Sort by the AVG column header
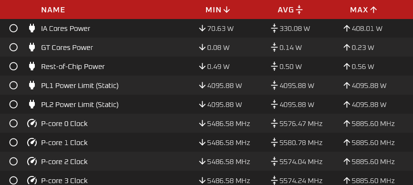The height and width of the screenshot is (185, 413). (x=290, y=10)
